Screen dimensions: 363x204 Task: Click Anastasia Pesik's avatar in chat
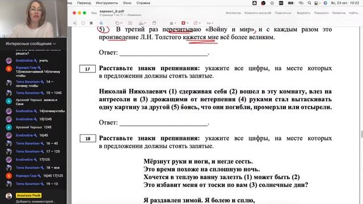[9, 196]
